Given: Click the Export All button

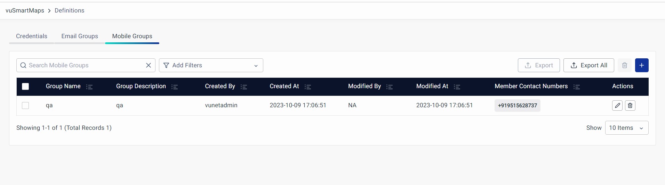Looking at the screenshot, I should 588,65.
